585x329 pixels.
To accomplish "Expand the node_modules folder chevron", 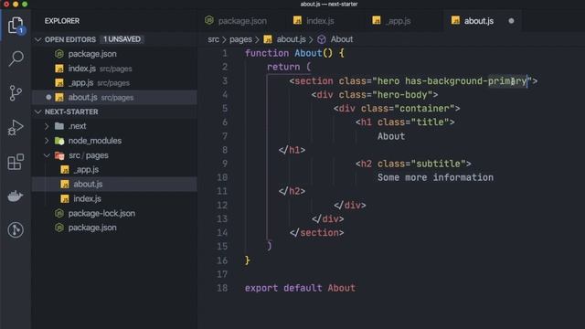I will coord(47,141).
